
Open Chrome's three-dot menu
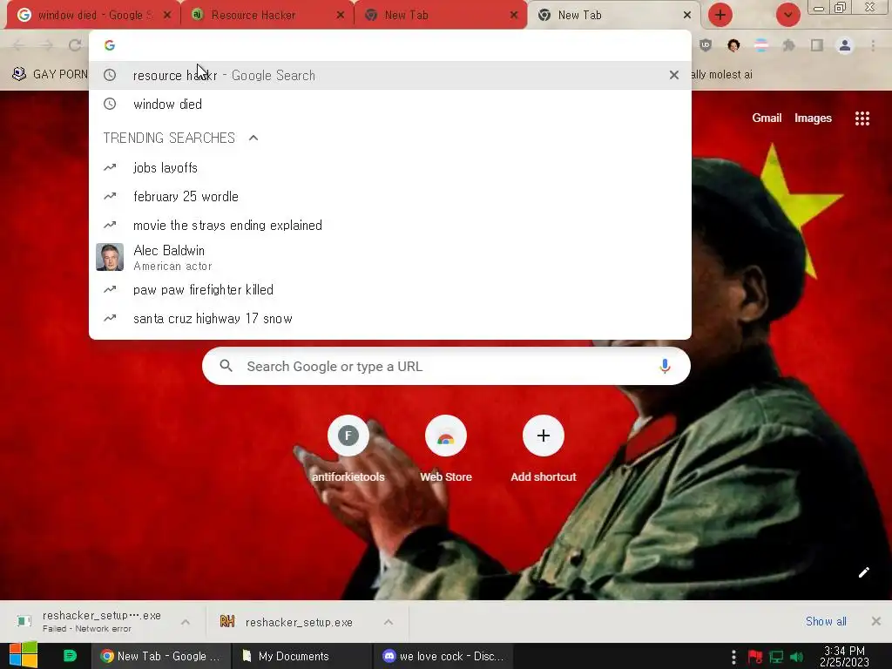pos(873,45)
